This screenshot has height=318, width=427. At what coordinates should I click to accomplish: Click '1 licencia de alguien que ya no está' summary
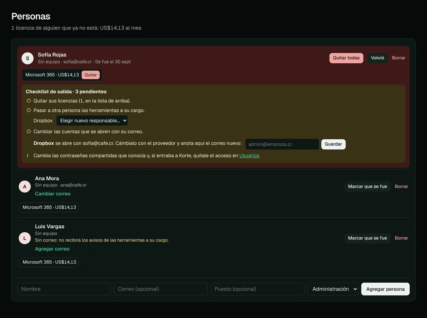[x=76, y=28]
